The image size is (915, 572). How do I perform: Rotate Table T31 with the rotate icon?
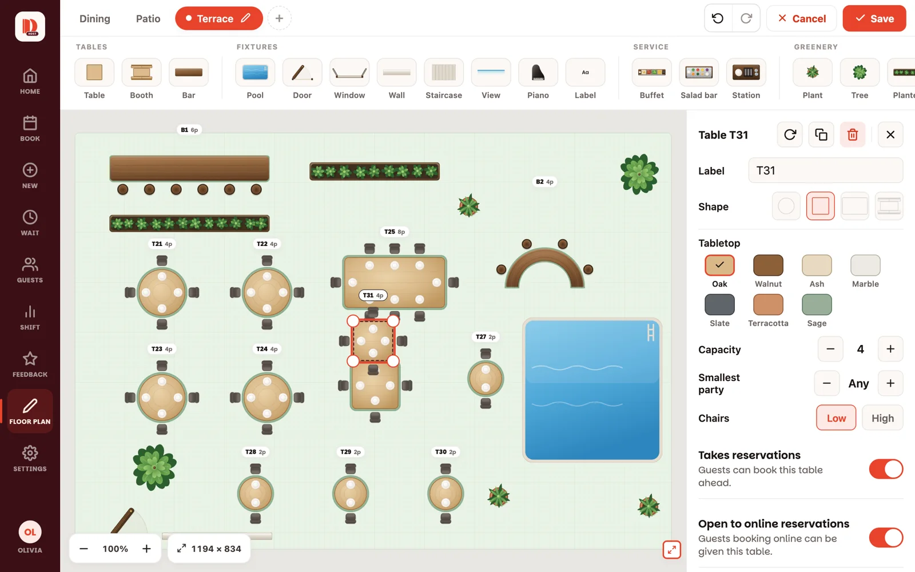coord(790,134)
